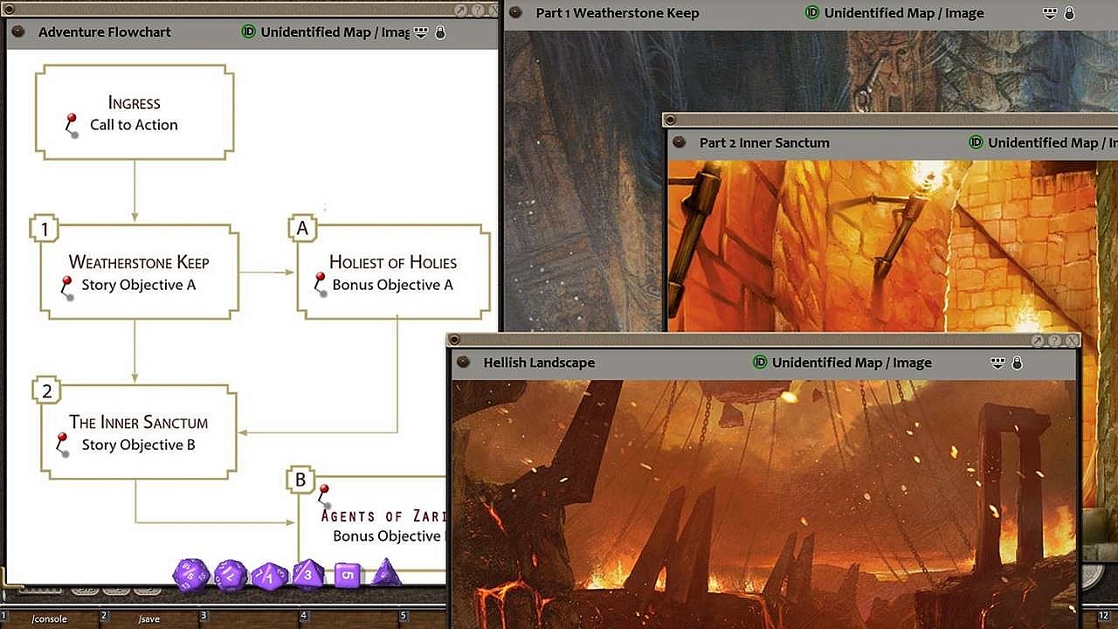Click the 'Weatherstone Keep' flowchart box title

pos(139,262)
